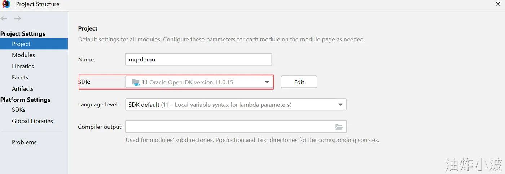This screenshot has width=505, height=174.
Task: Click the IntelliJ logo in title bar
Action: click(x=6, y=4)
